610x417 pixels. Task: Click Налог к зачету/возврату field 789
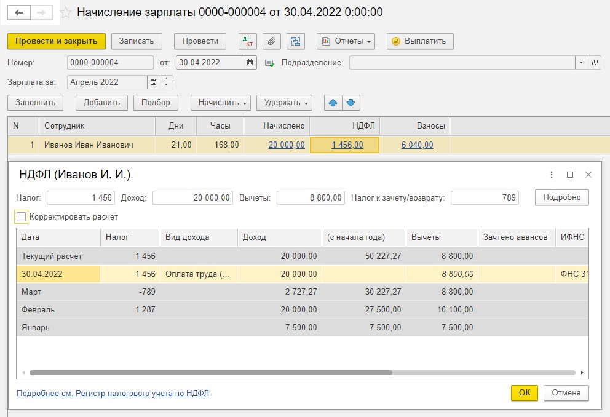(x=485, y=197)
